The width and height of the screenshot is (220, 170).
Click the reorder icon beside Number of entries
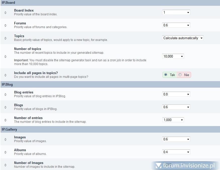click(6, 120)
